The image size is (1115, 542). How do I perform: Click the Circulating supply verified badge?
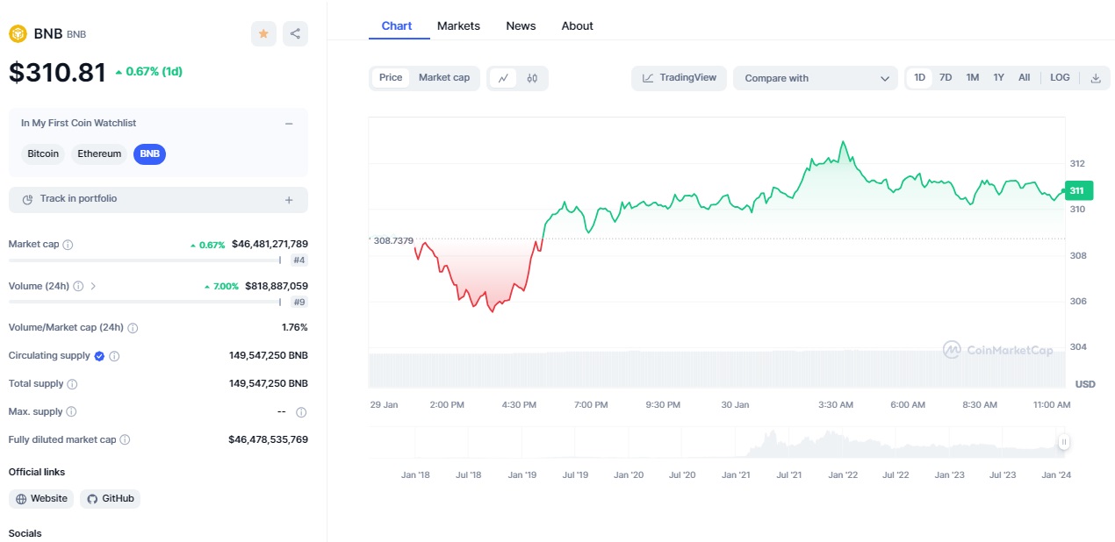[x=99, y=356]
